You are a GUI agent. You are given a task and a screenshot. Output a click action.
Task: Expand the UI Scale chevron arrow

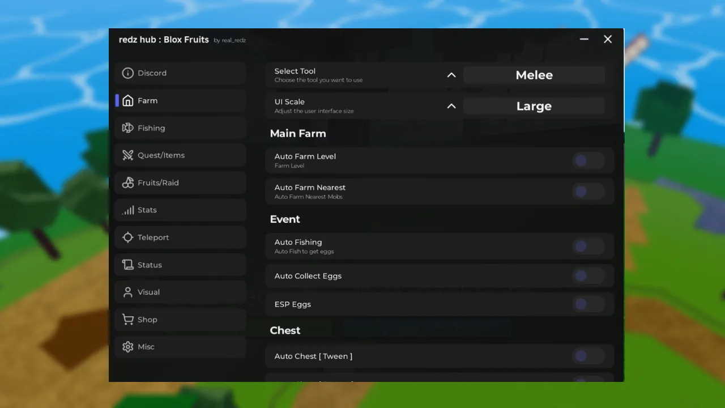coord(451,106)
